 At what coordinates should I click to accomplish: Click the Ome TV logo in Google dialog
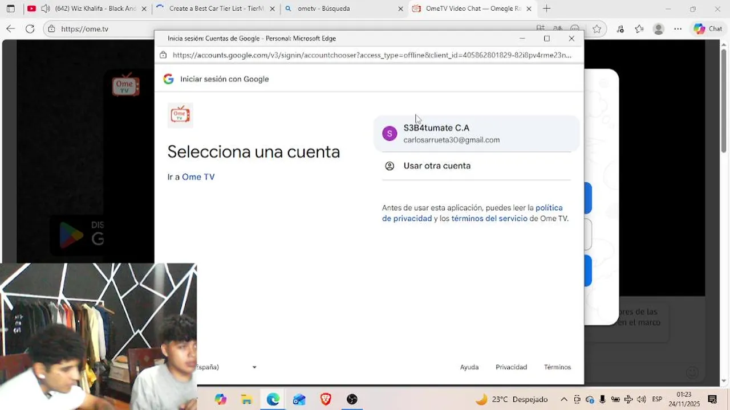point(180,115)
